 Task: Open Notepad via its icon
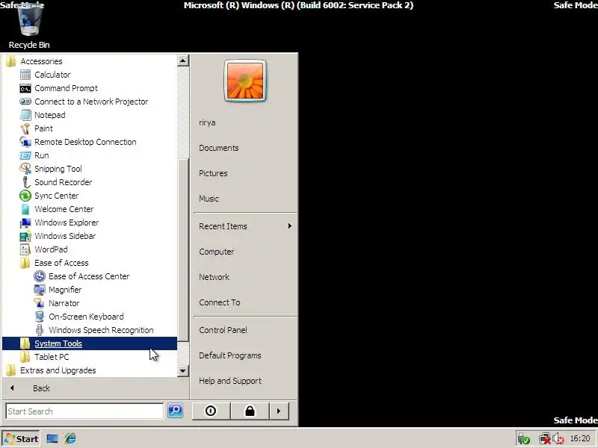[x=25, y=115]
